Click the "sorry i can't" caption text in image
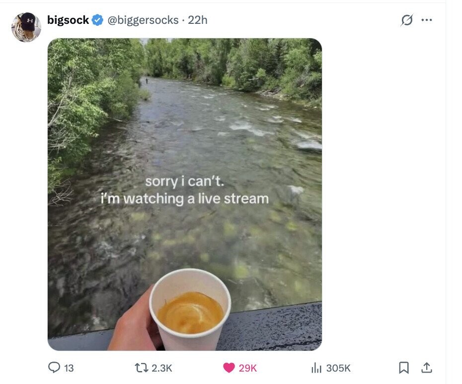Viewport: 462px width, 384px height. click(x=185, y=182)
